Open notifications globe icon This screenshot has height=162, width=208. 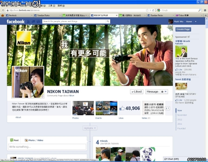click(38, 21)
